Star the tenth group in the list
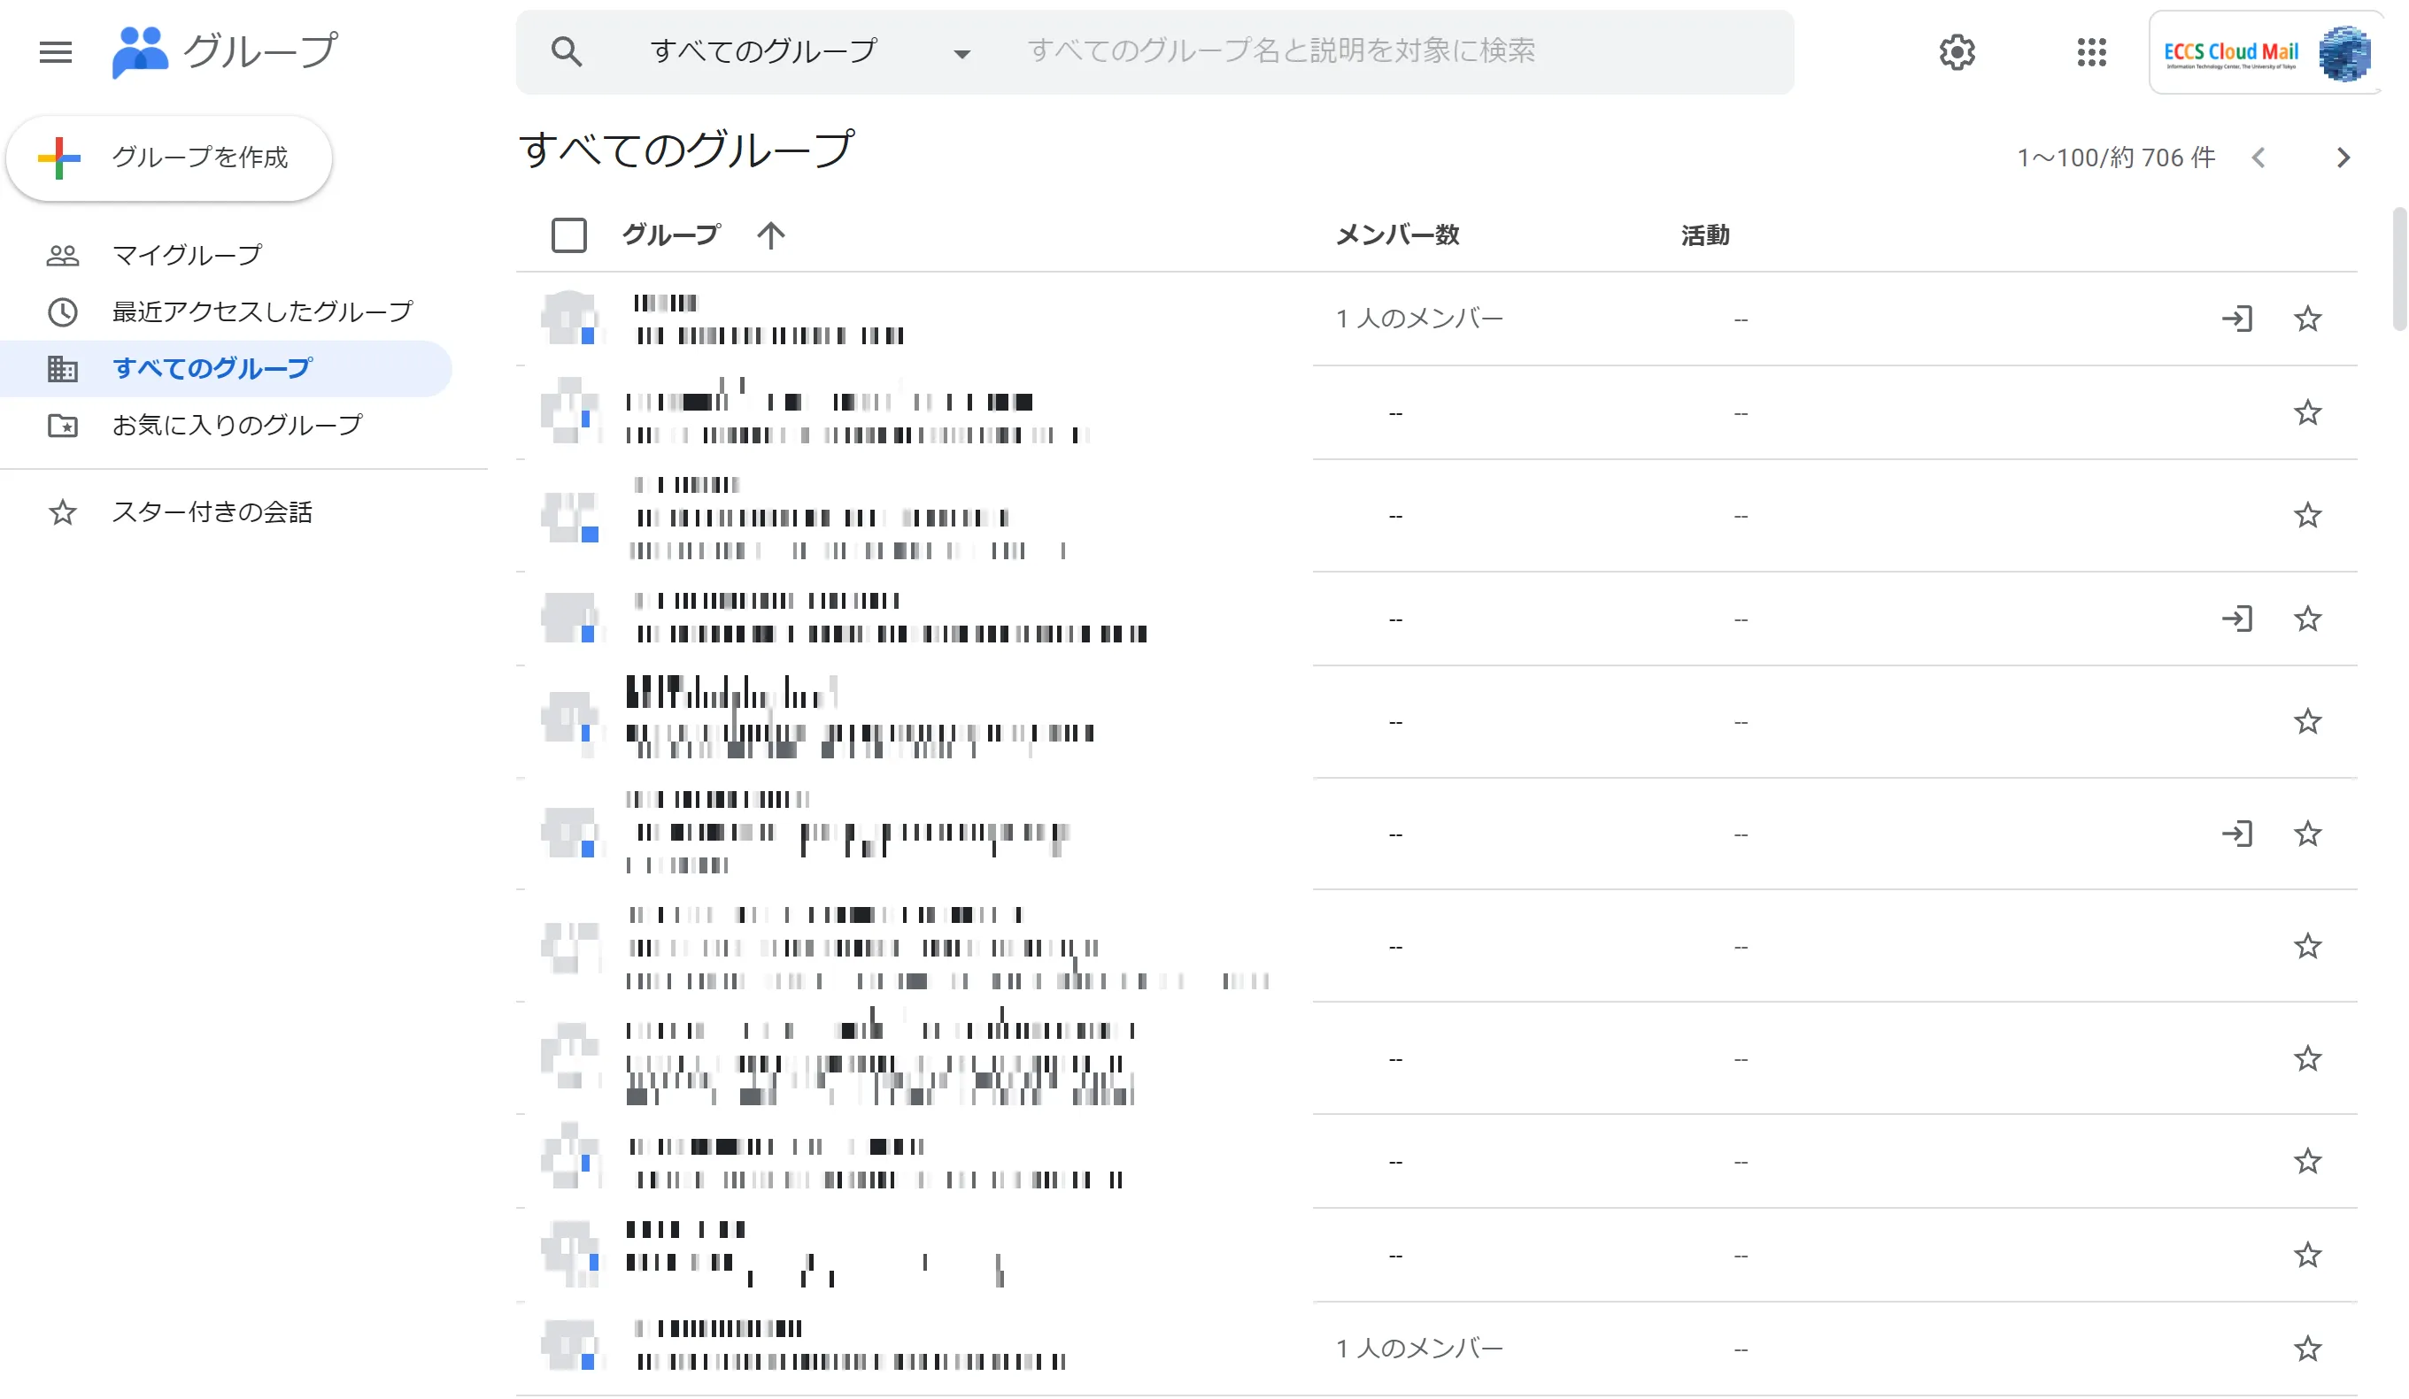2409x1399 pixels. pos(2306,1255)
